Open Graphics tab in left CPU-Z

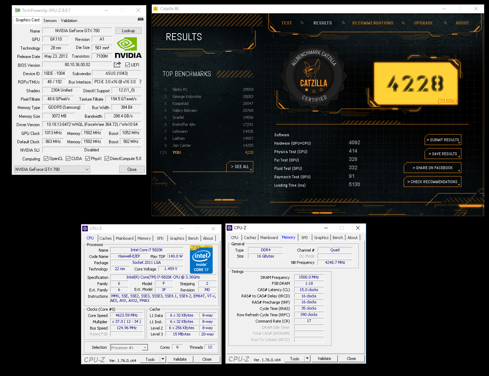point(177,238)
